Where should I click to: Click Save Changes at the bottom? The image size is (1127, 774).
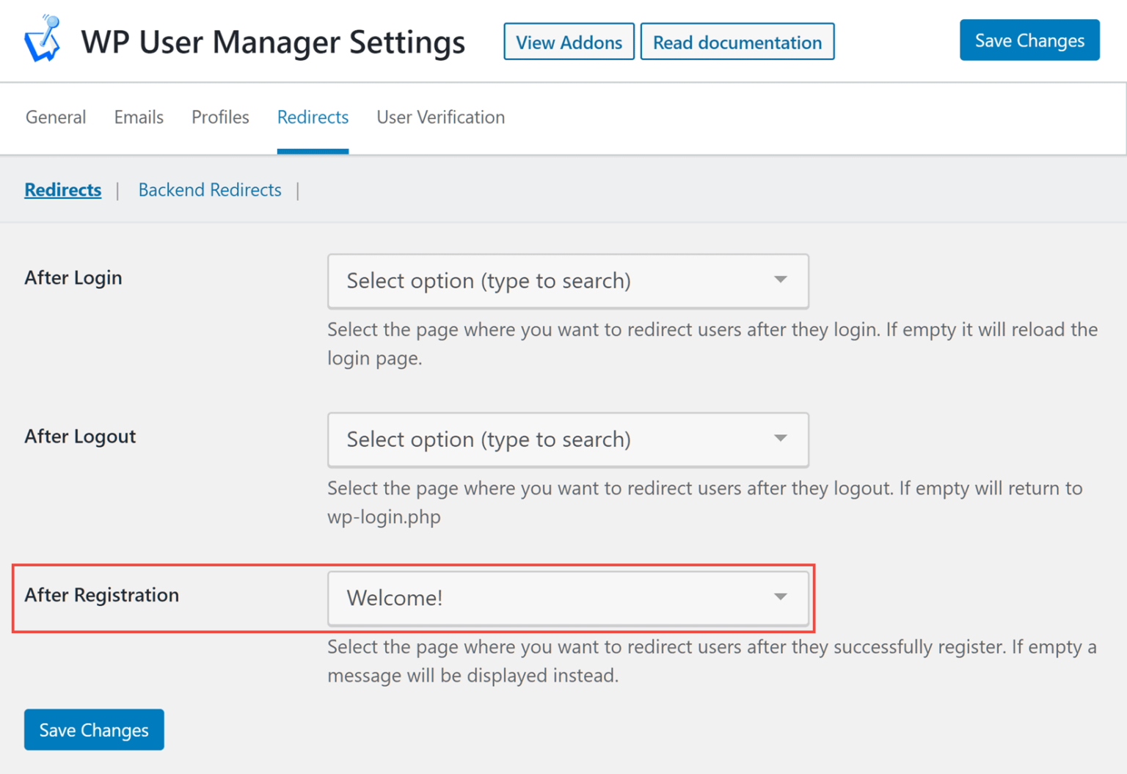(93, 729)
